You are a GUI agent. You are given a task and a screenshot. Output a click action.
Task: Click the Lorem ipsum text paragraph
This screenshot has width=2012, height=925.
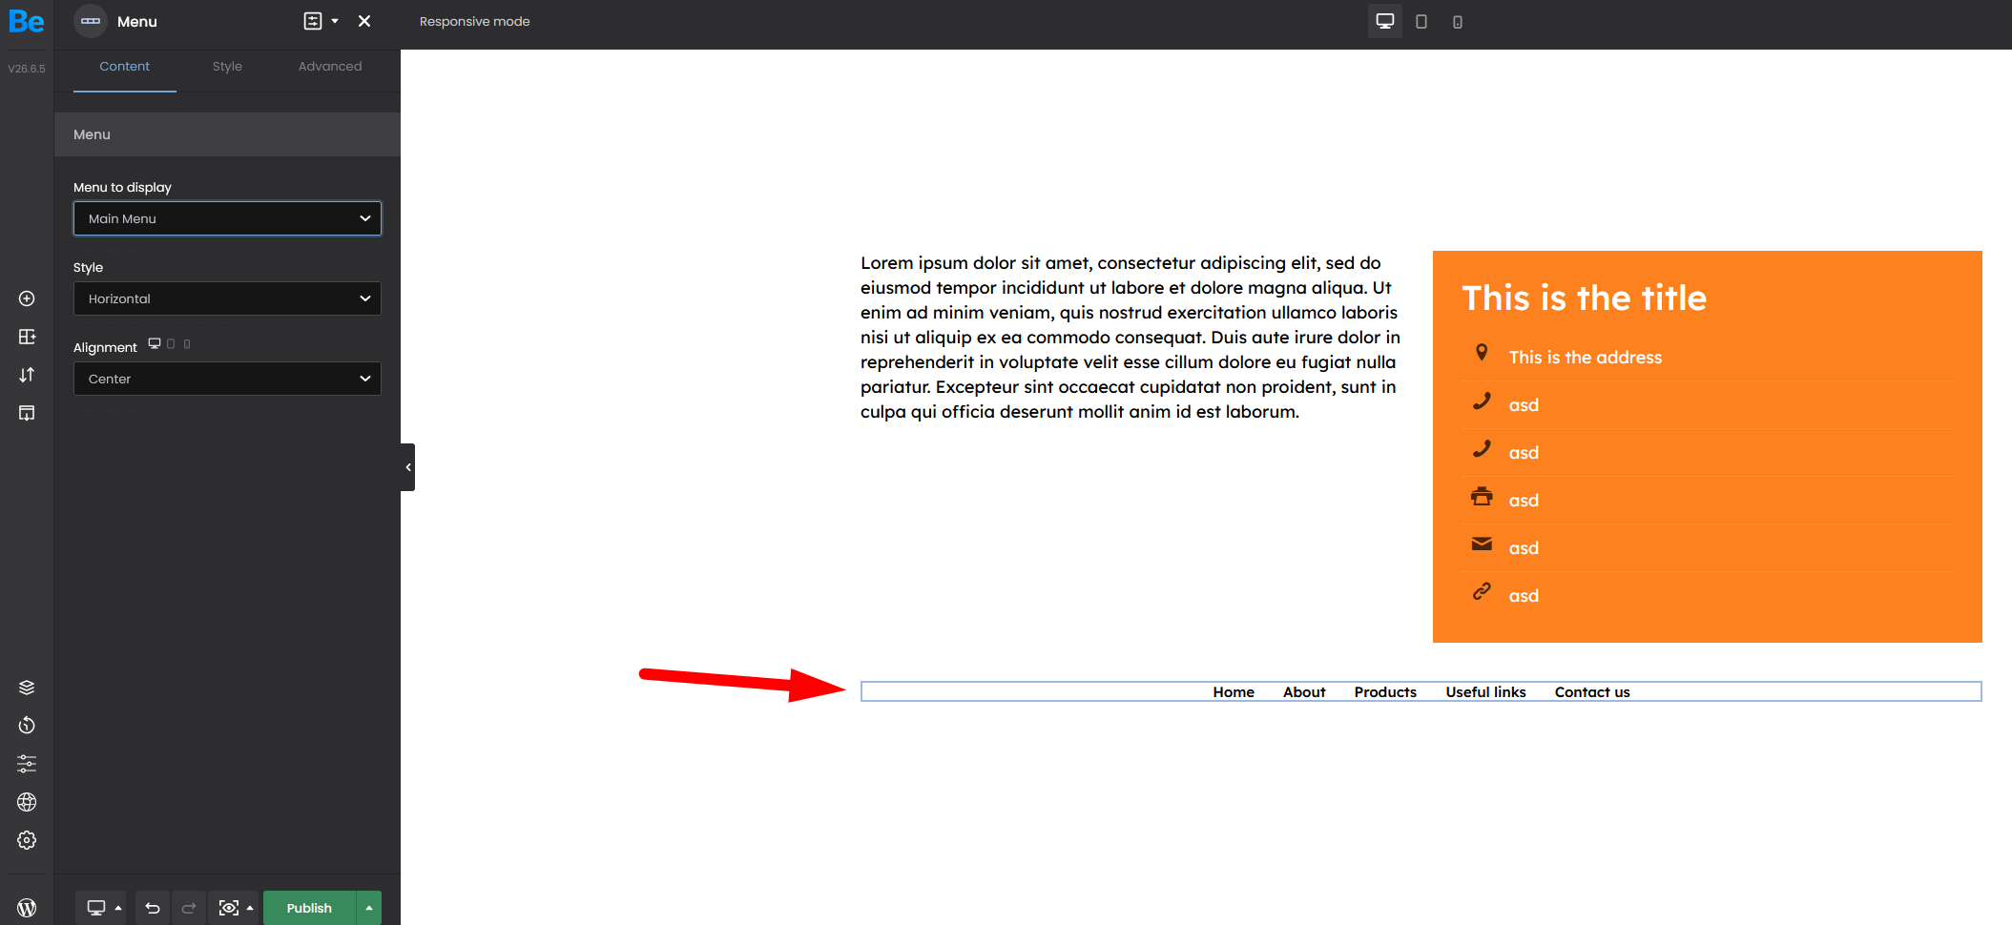click(1130, 338)
